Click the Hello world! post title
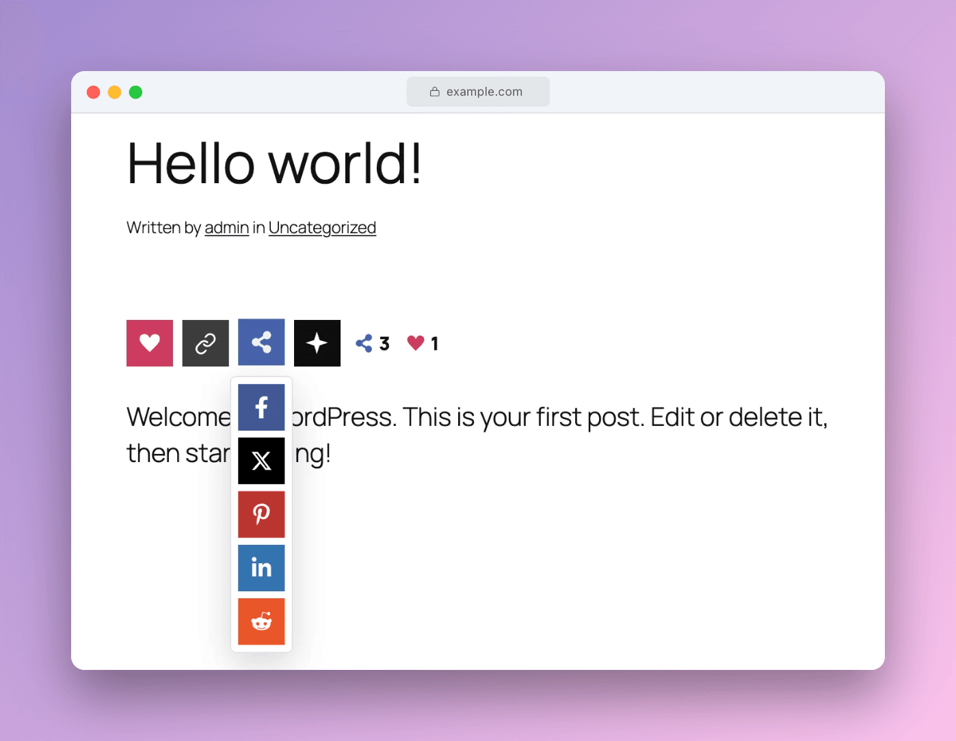Screen dimensions: 956x741 point(274,163)
